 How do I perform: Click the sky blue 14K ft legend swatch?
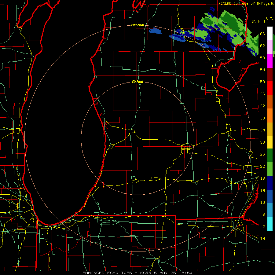(270, 210)
